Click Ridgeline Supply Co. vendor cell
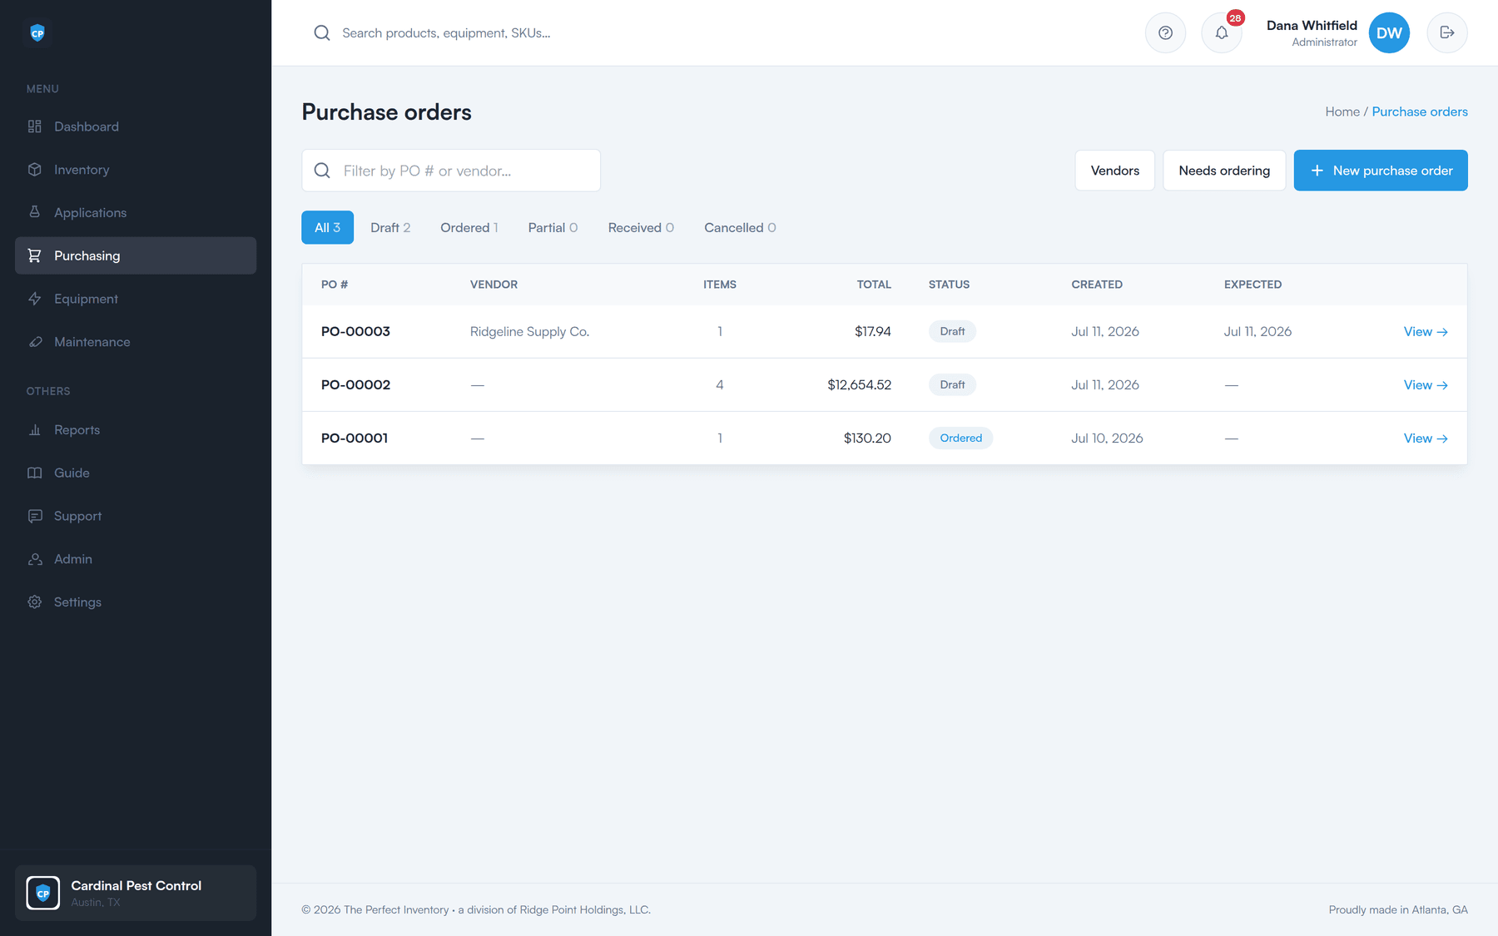This screenshot has height=936, width=1498. point(529,331)
